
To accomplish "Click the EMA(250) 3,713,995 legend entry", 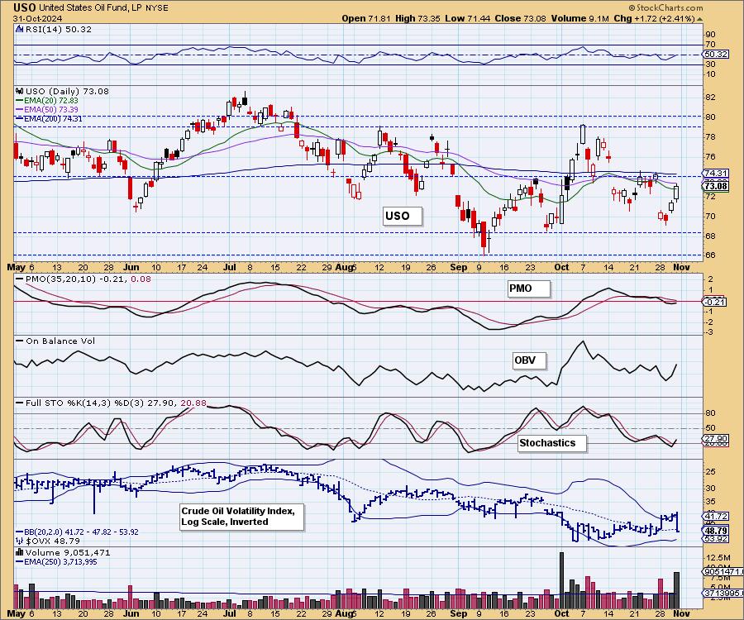I will pyautogui.click(x=56, y=561).
